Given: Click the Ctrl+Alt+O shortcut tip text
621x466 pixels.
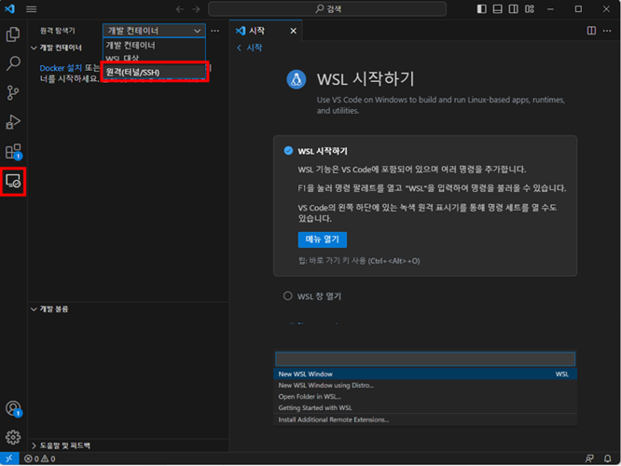Looking at the screenshot, I should tap(359, 261).
